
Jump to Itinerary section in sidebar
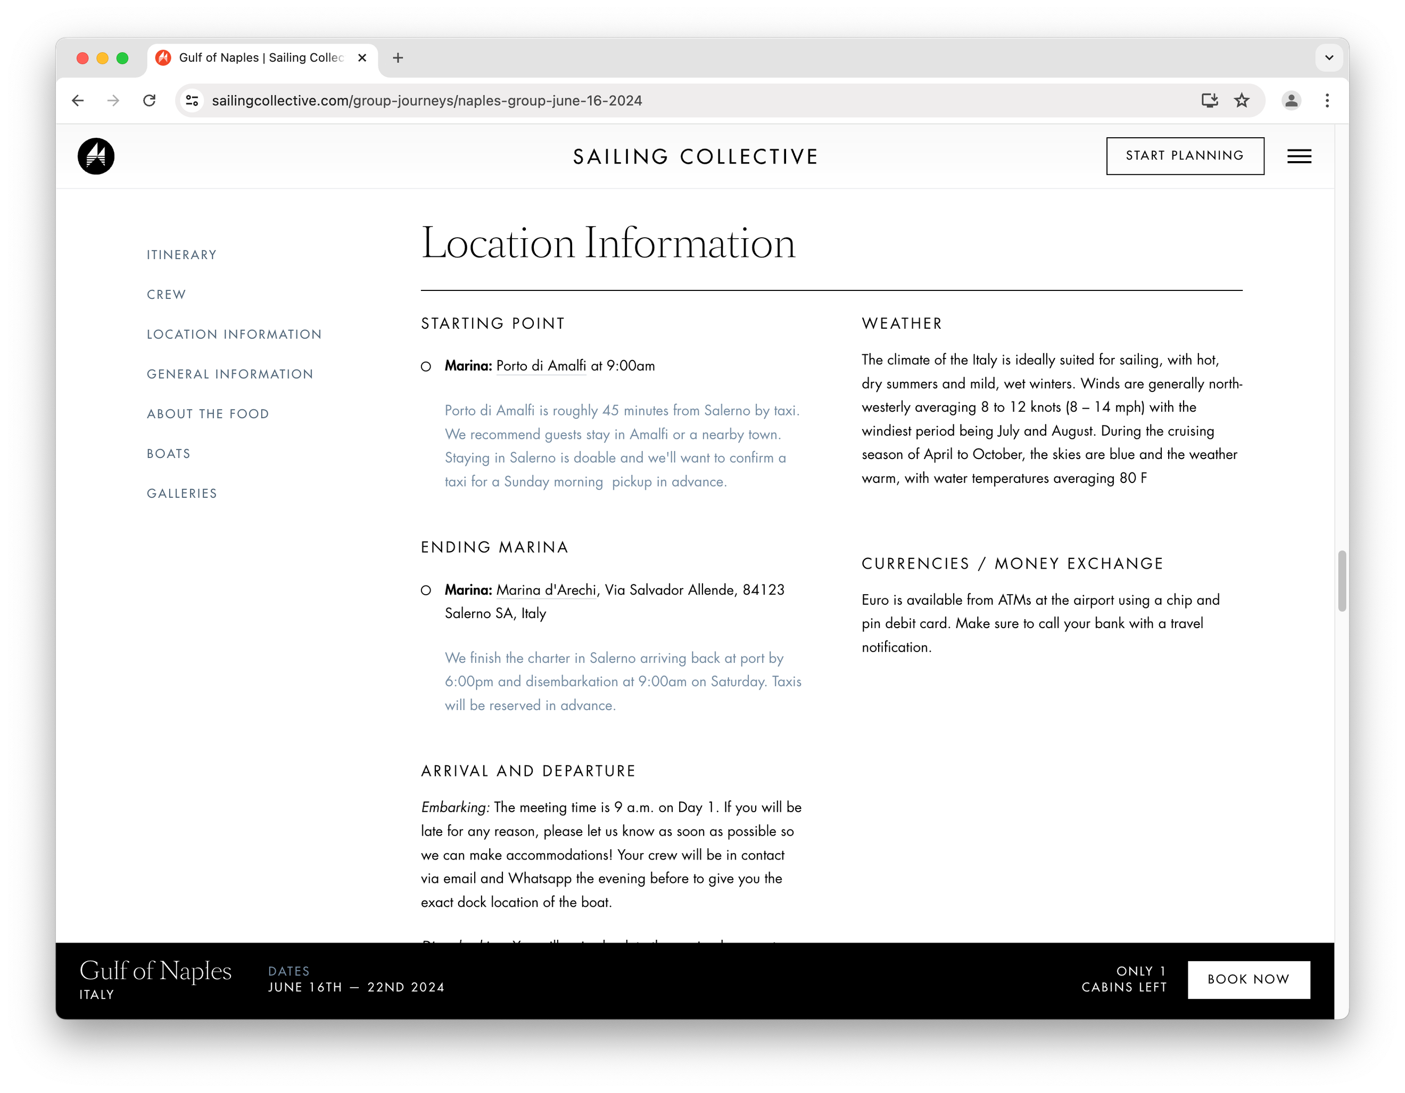pos(181,255)
